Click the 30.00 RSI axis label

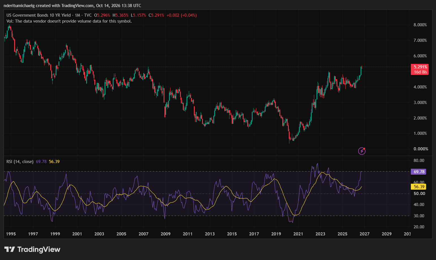click(x=419, y=216)
